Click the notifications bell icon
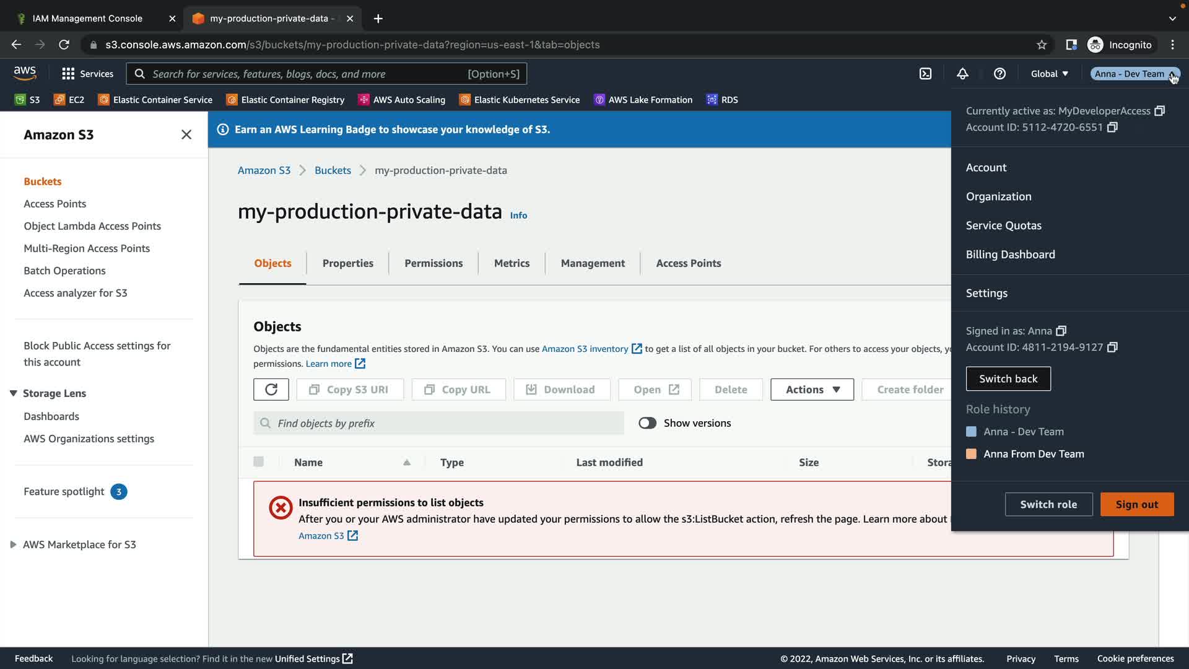Viewport: 1189px width, 669px height. click(x=962, y=74)
